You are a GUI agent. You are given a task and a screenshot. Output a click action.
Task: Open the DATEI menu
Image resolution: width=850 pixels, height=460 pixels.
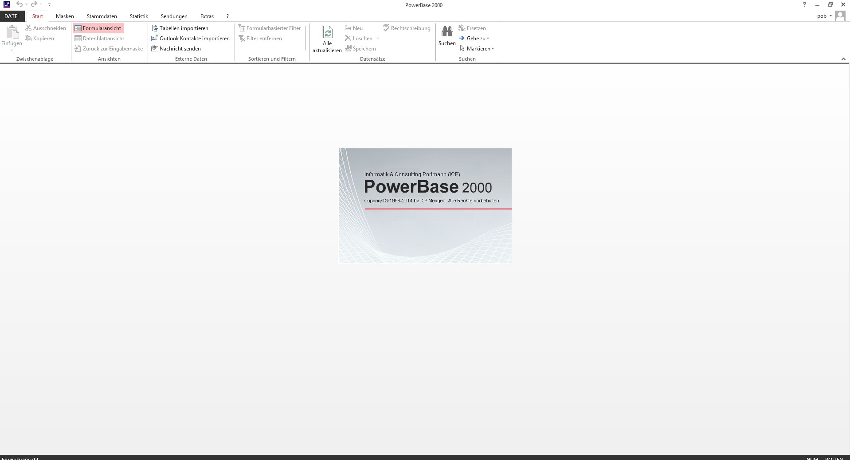coord(12,16)
